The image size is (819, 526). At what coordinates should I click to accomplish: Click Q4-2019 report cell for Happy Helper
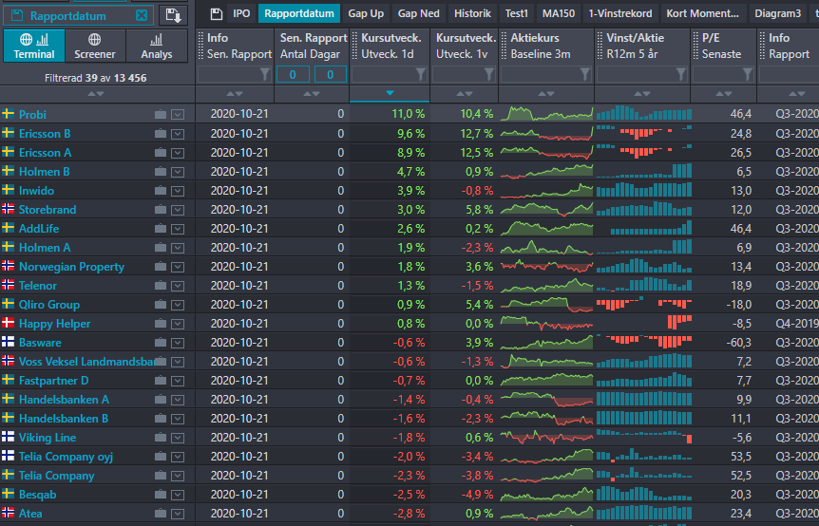click(796, 324)
